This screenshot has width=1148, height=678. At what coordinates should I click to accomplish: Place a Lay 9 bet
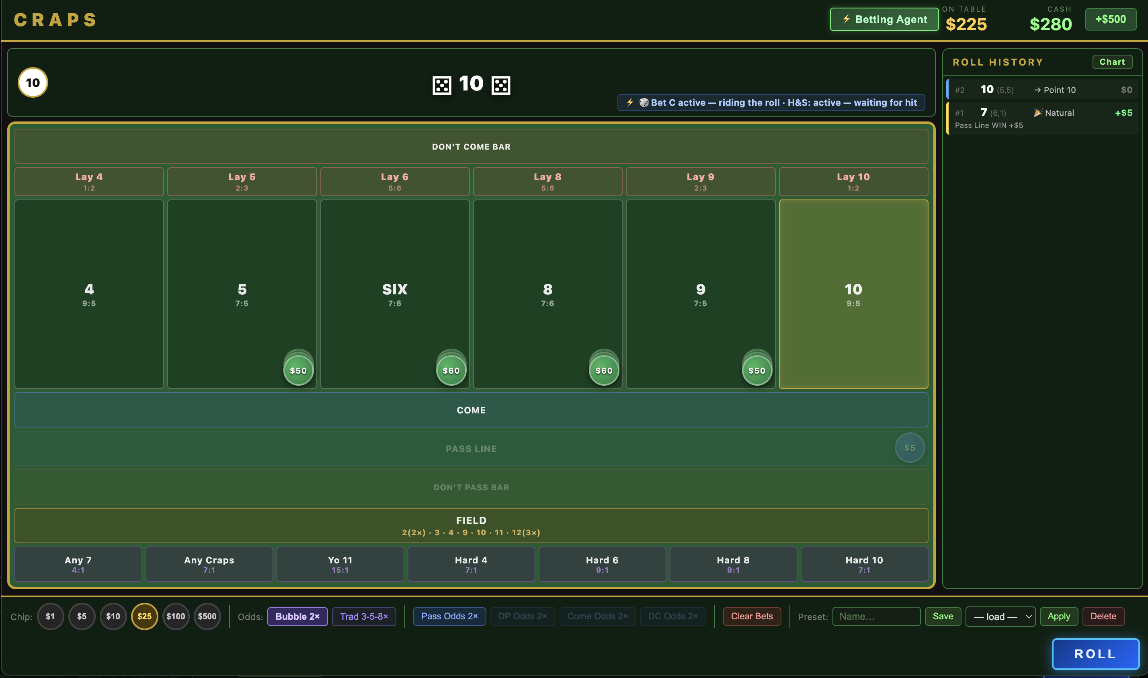point(701,182)
